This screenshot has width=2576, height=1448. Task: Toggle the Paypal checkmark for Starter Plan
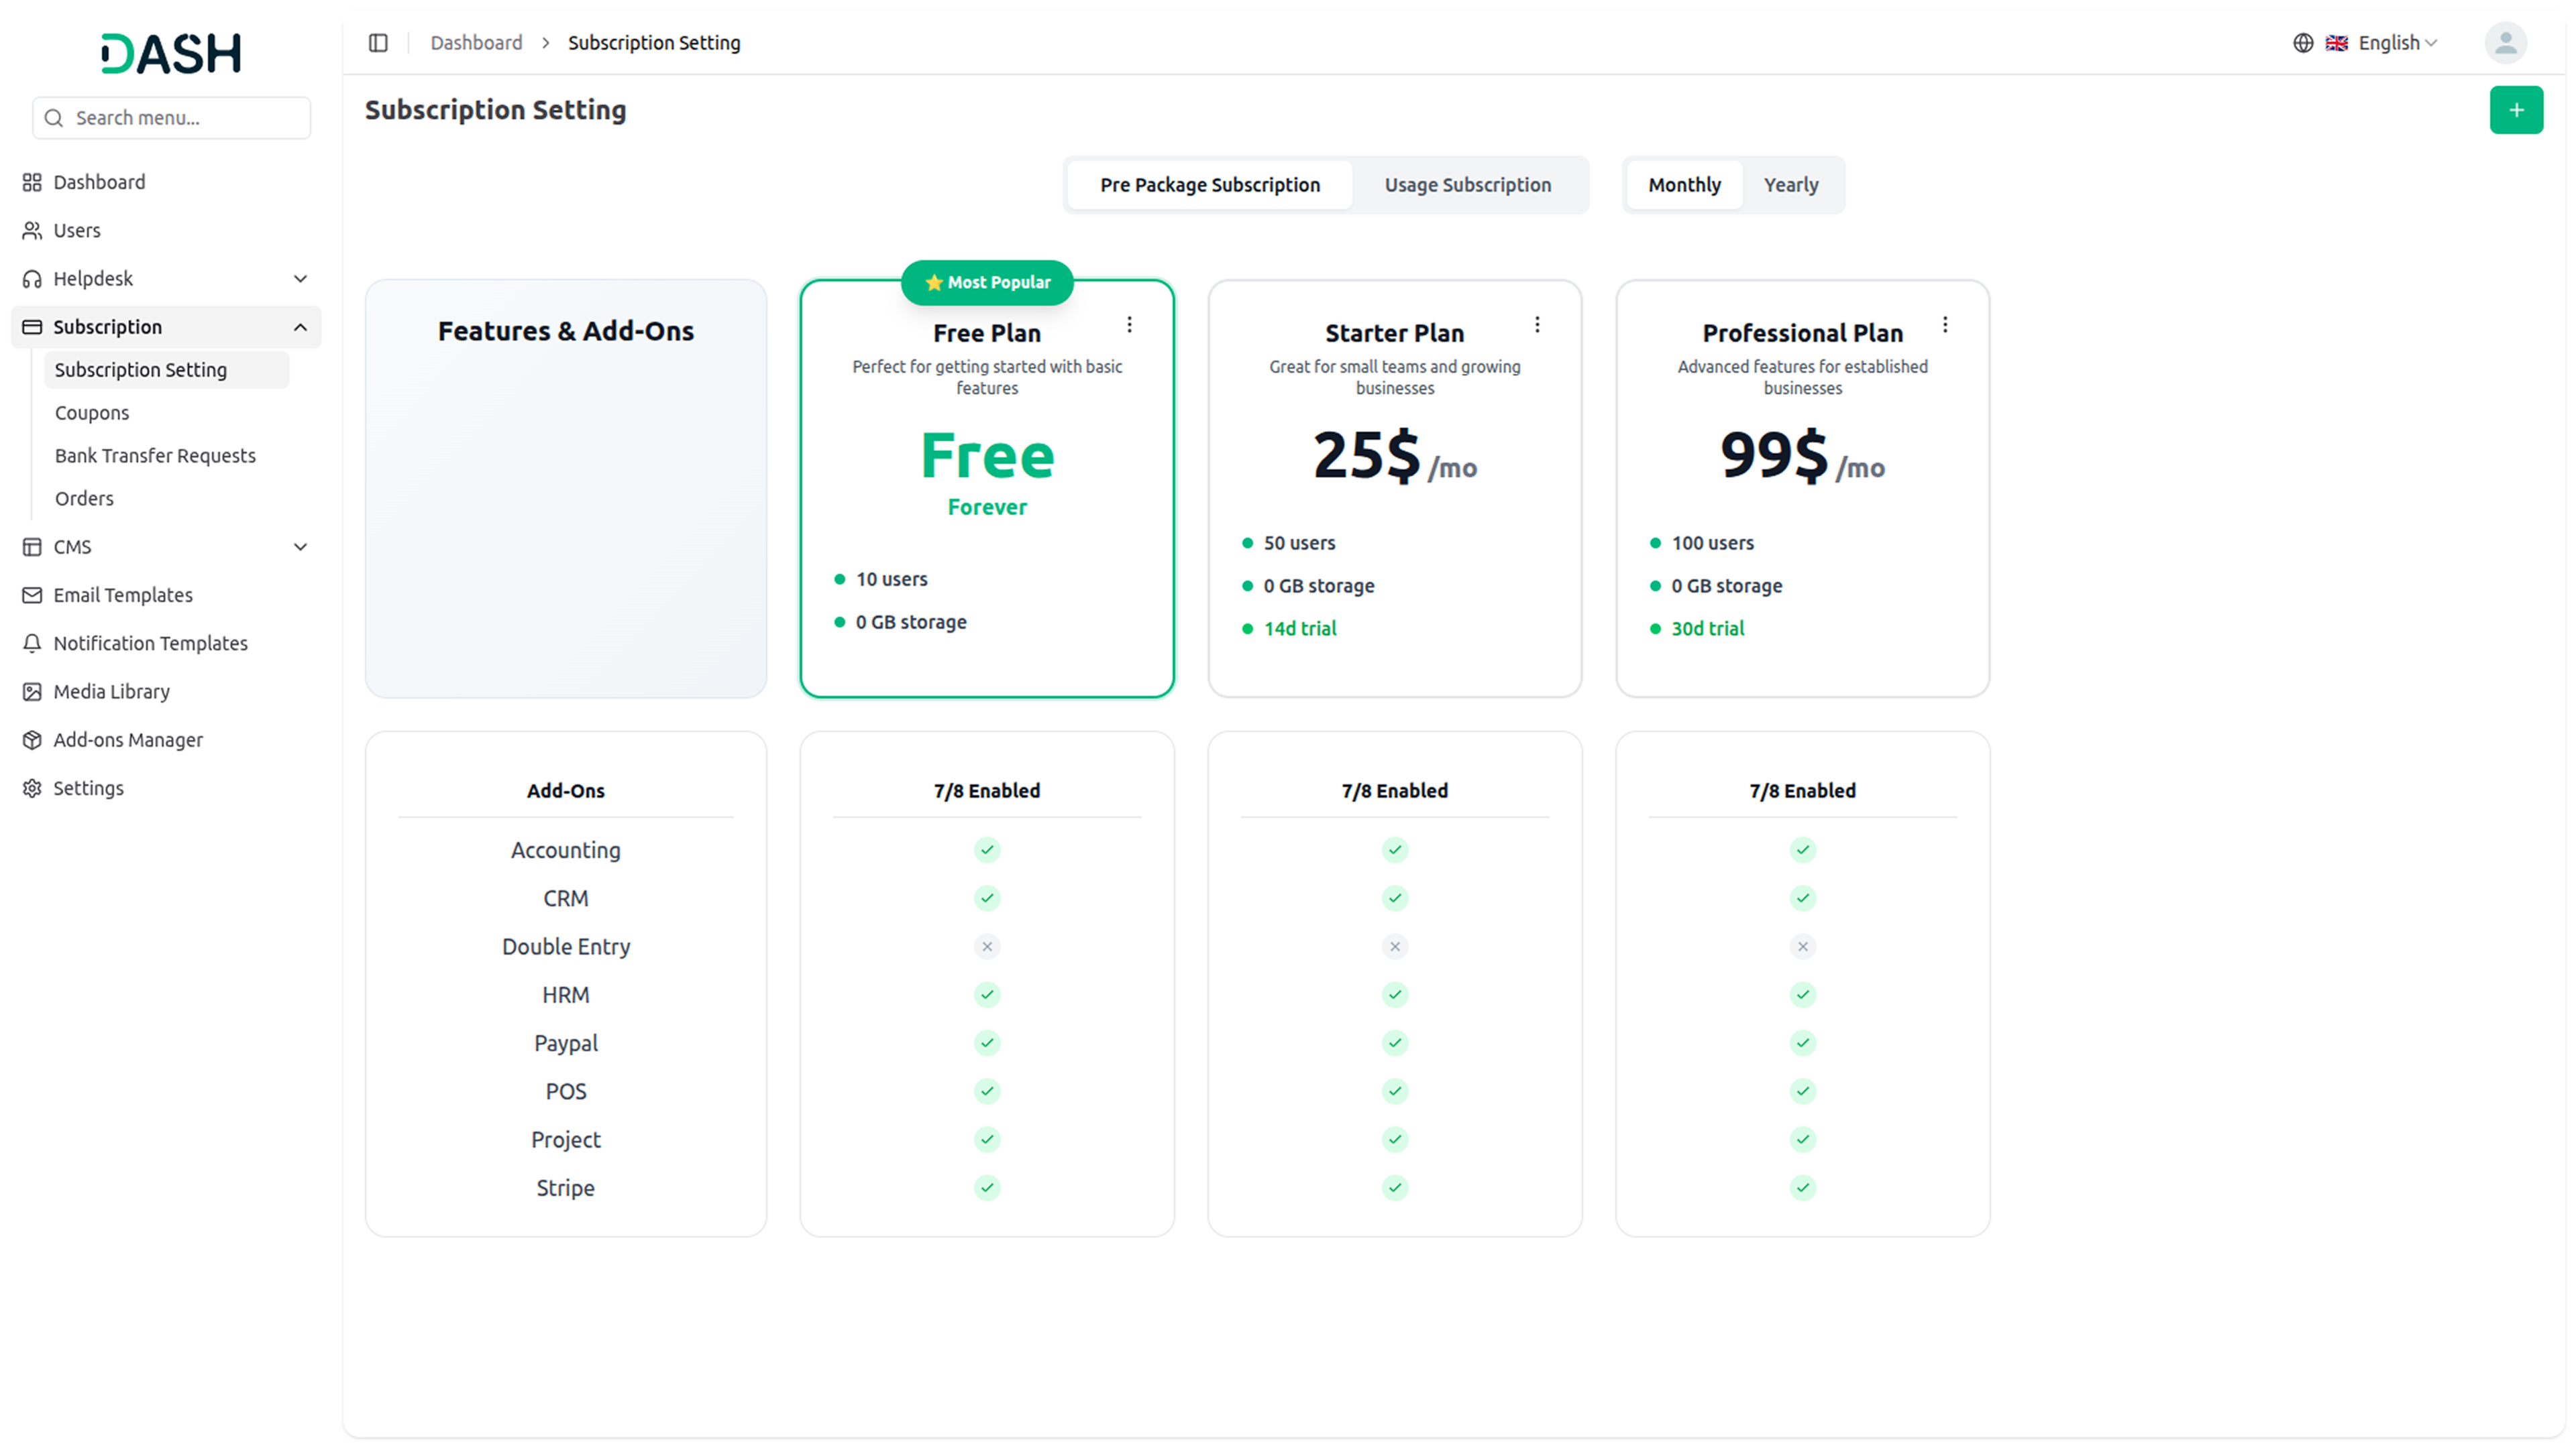pyautogui.click(x=1394, y=1043)
